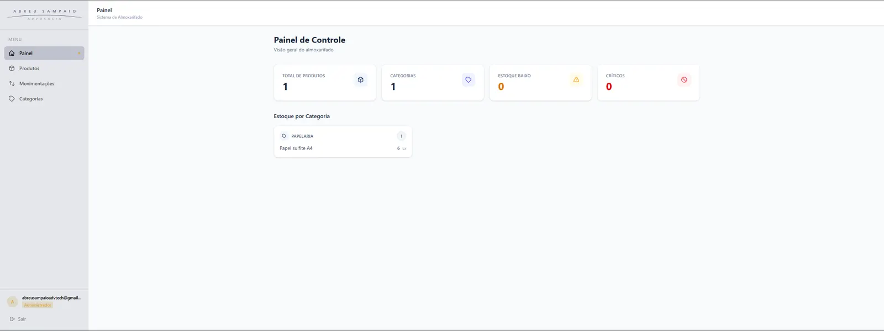Click the Críticos value 0
This screenshot has width=884, height=331.
[x=609, y=87]
